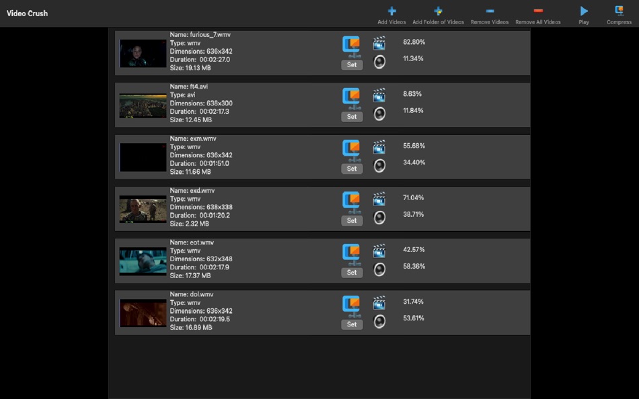
Task: Click the 'Name: exd.wmv' text
Action: (192, 191)
